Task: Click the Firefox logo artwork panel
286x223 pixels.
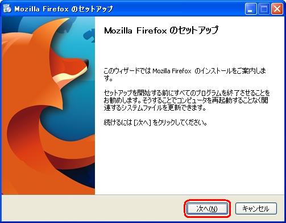Action: 48,106
